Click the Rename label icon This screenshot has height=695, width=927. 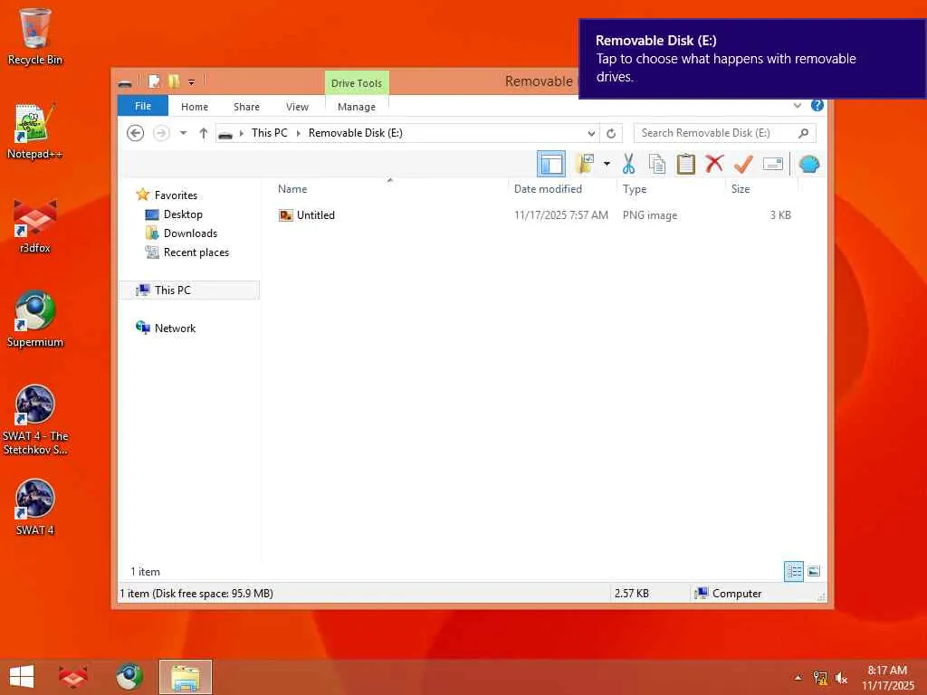point(773,164)
